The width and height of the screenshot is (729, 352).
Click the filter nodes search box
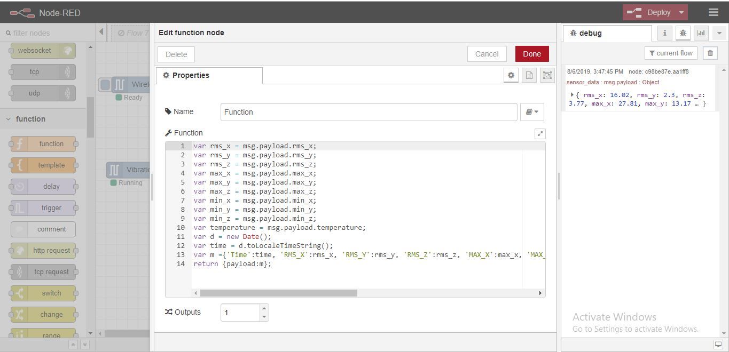pyautogui.click(x=47, y=33)
